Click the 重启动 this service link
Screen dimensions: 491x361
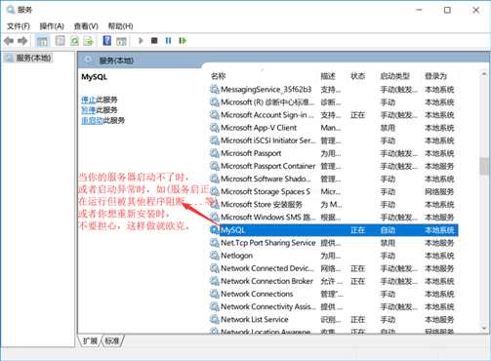click(x=92, y=120)
